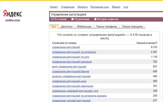The height and width of the screenshot is (102, 163).
Task: Click the 365 impressions value
Action: pos(155,81)
